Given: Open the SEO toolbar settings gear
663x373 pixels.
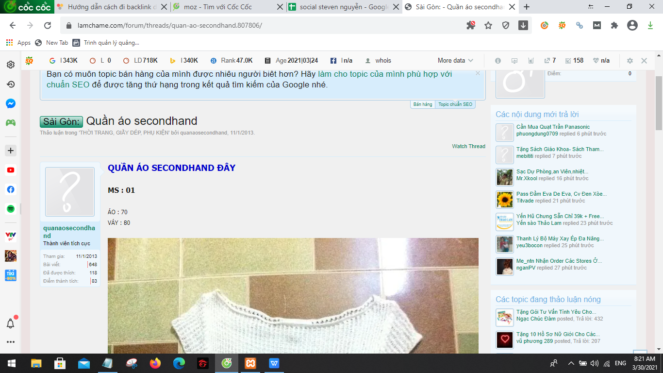Looking at the screenshot, I should point(630,61).
